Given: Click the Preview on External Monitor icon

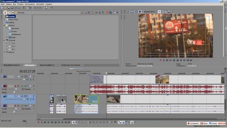Looking at the screenshot, I should point(132,12).
